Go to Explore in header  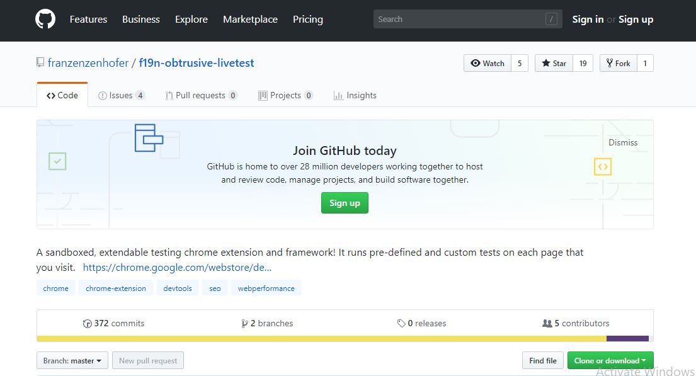tap(191, 19)
